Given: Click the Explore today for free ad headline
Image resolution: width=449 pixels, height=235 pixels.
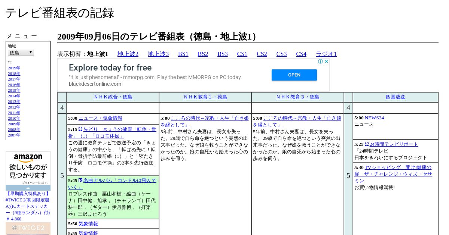Looking at the screenshot, I should (x=110, y=68).
